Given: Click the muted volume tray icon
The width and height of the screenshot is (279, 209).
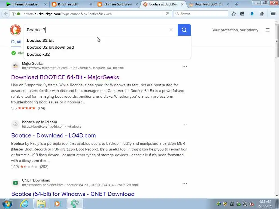Looking at the screenshot, I should (251, 204).
